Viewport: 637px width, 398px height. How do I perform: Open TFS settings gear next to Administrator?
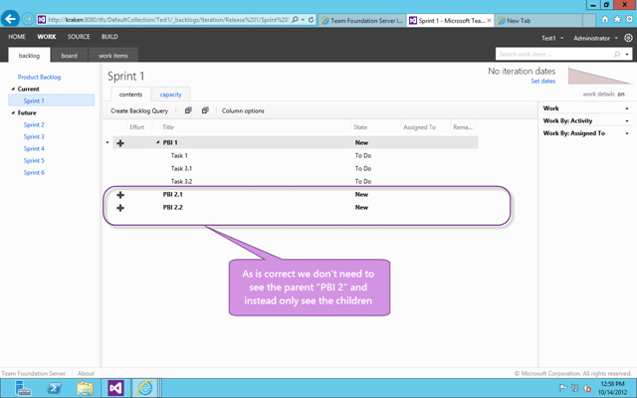(628, 38)
